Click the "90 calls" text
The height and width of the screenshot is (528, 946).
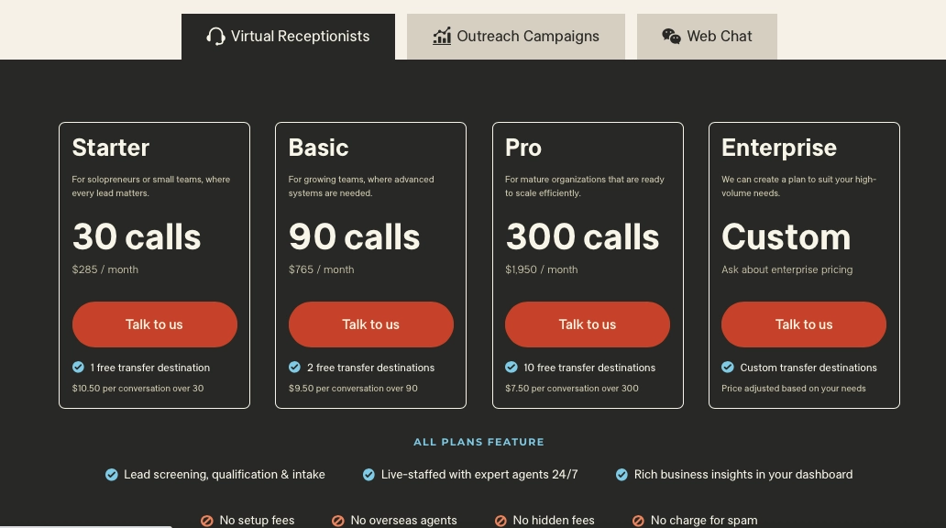(354, 236)
